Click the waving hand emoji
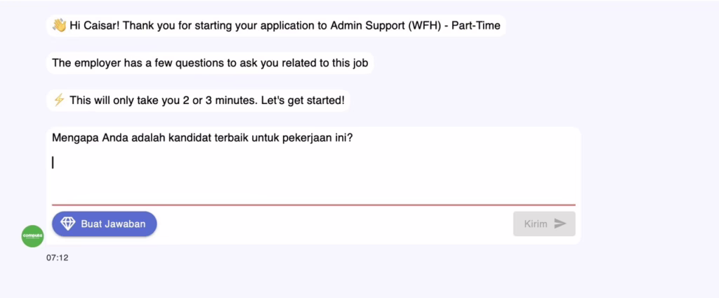The width and height of the screenshot is (719, 298). (59, 26)
